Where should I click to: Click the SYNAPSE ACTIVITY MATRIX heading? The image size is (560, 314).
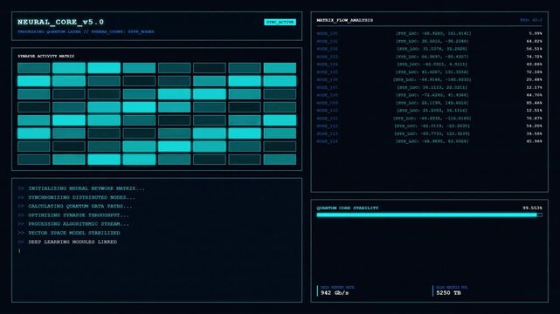coord(46,56)
